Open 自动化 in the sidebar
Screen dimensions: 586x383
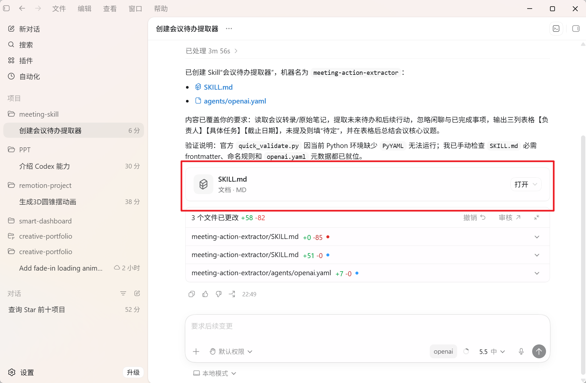[x=74, y=76]
